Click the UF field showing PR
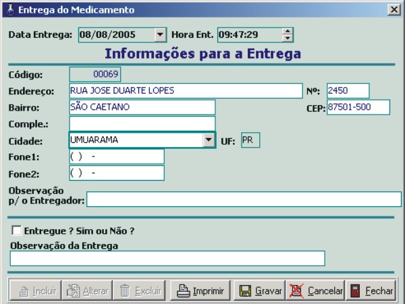This screenshot has height=304, width=405. tap(250, 140)
